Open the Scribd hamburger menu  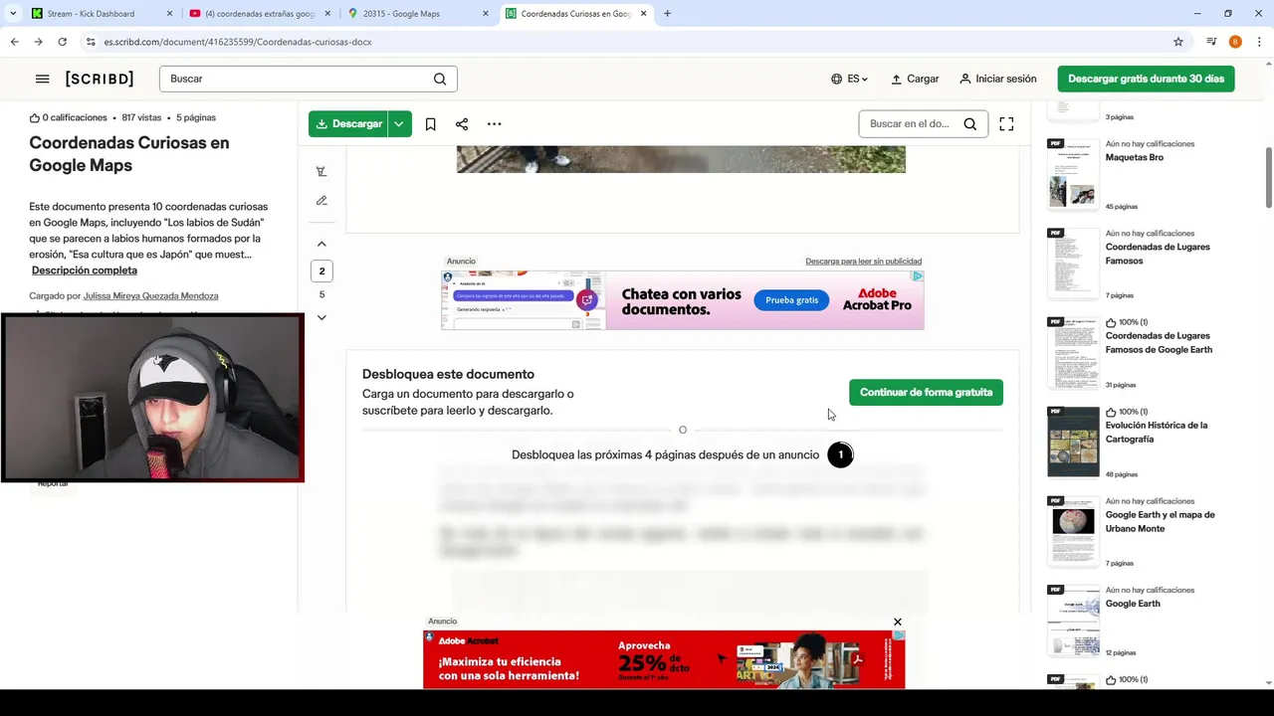42,79
